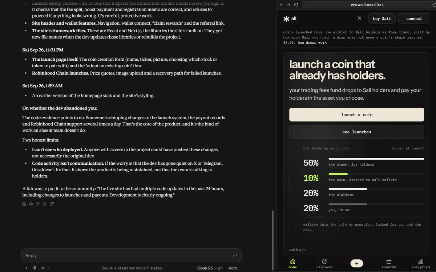
Task: Click the 'Two honest limits:' text
Action: pos(41,140)
